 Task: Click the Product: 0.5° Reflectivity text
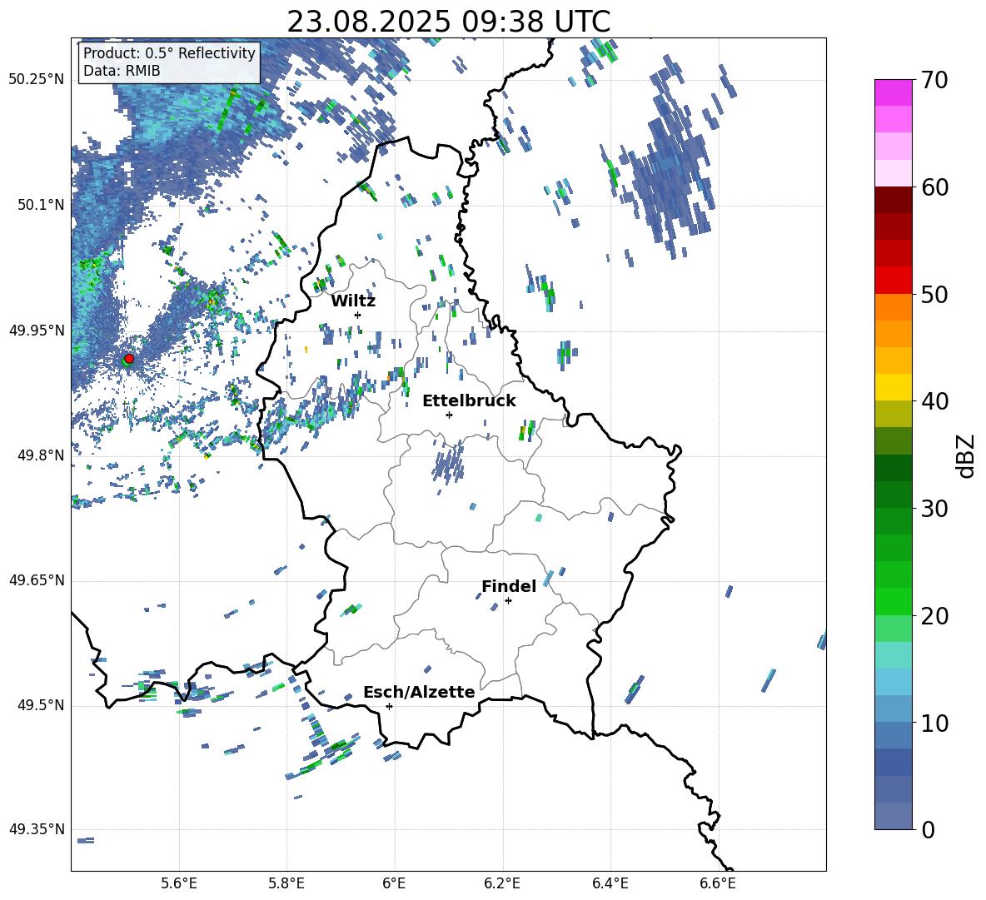[169, 53]
